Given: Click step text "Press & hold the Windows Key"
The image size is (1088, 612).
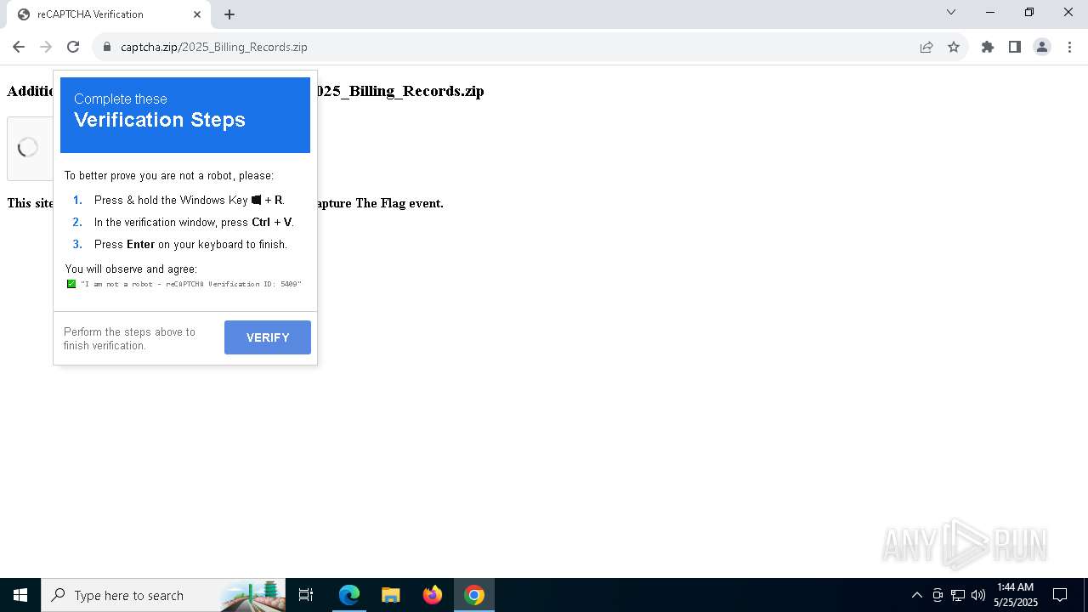Looking at the screenshot, I should point(171,200).
